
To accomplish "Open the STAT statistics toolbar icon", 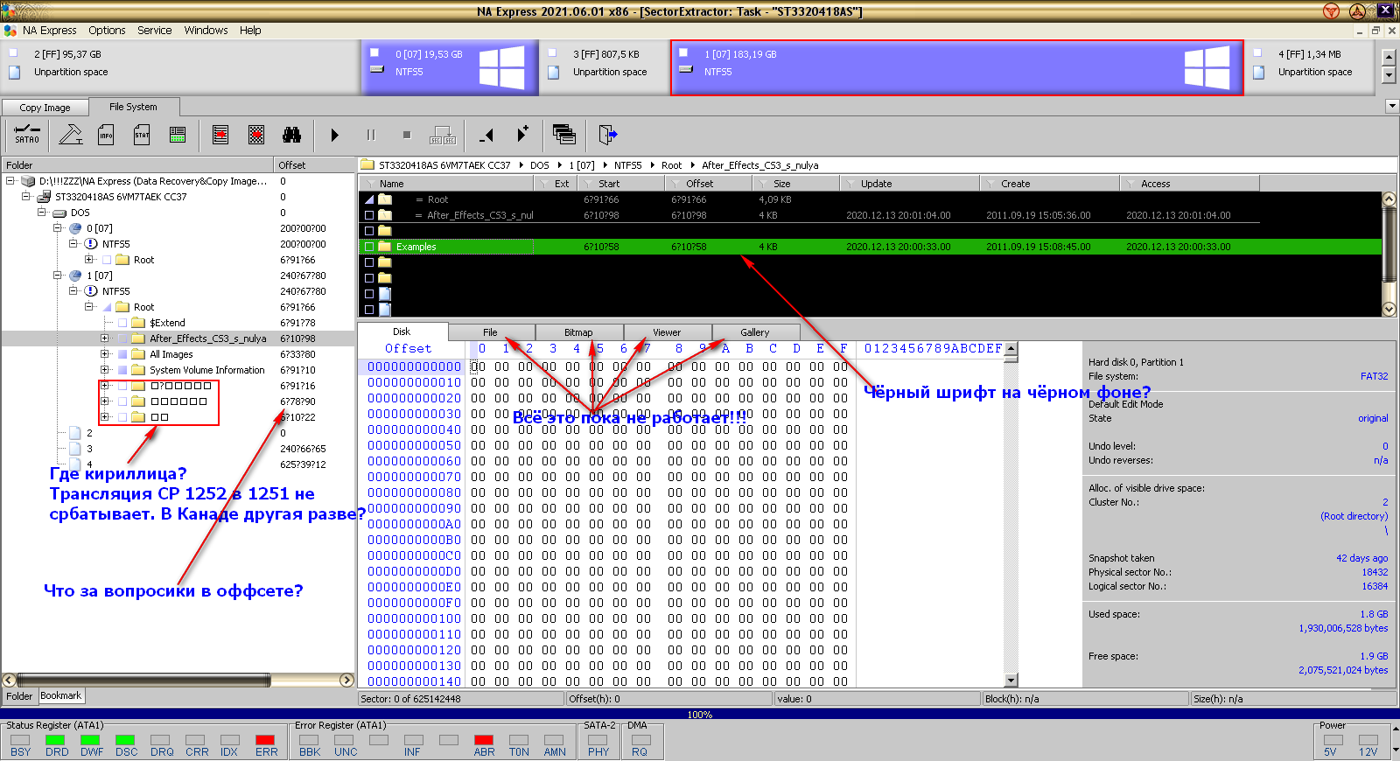I will click(142, 135).
